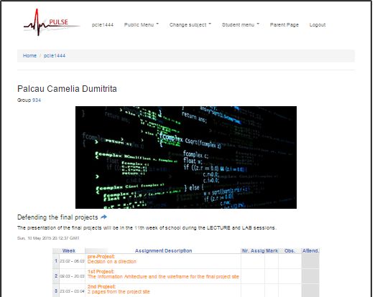Click the PULSE heartbeat logo
375x297 pixels.
pyautogui.click(x=52, y=22)
